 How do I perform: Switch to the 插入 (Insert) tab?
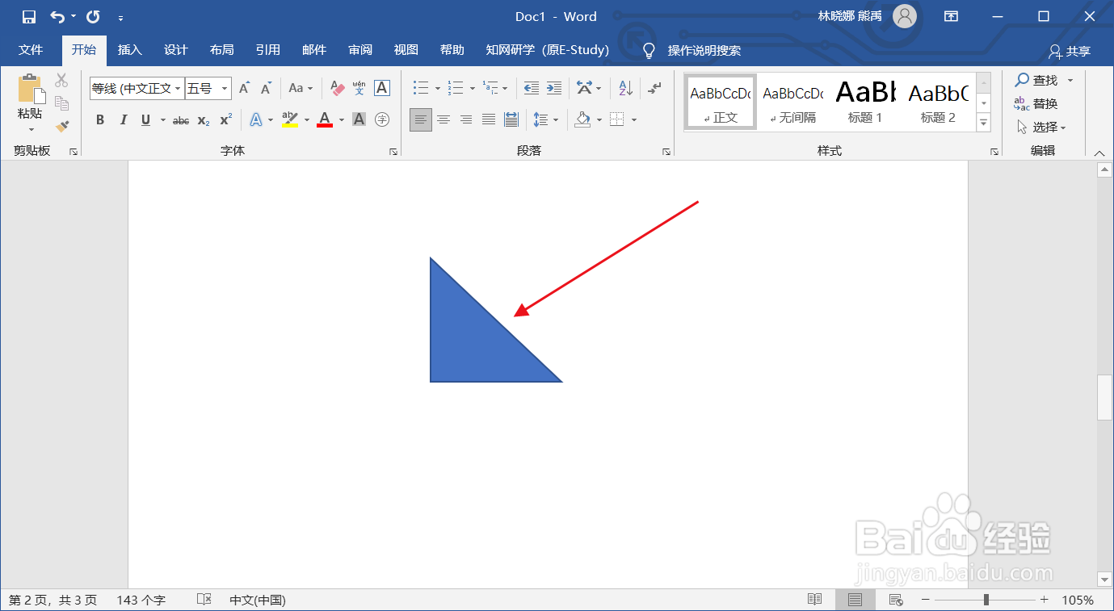[x=129, y=50]
